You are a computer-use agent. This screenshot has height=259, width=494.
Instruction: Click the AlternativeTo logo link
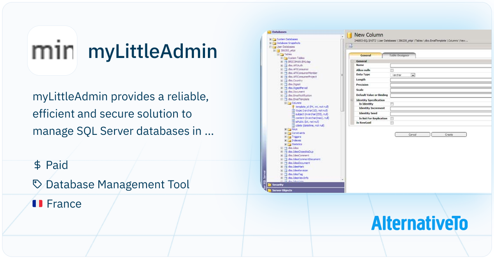tap(419, 223)
